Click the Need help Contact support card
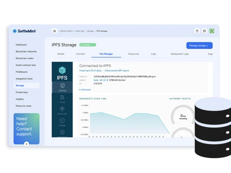This screenshot has width=231, height=173. tap(26, 129)
